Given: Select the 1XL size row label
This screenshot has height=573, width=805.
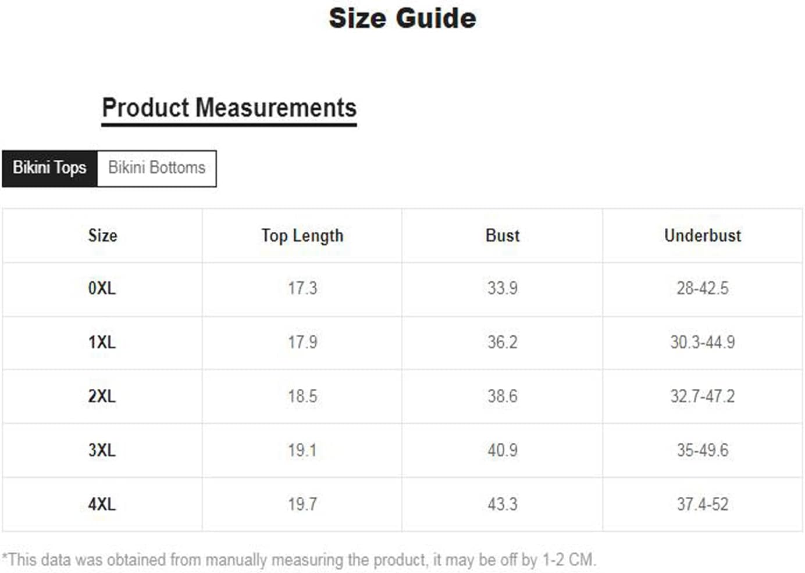Looking at the screenshot, I should (102, 343).
